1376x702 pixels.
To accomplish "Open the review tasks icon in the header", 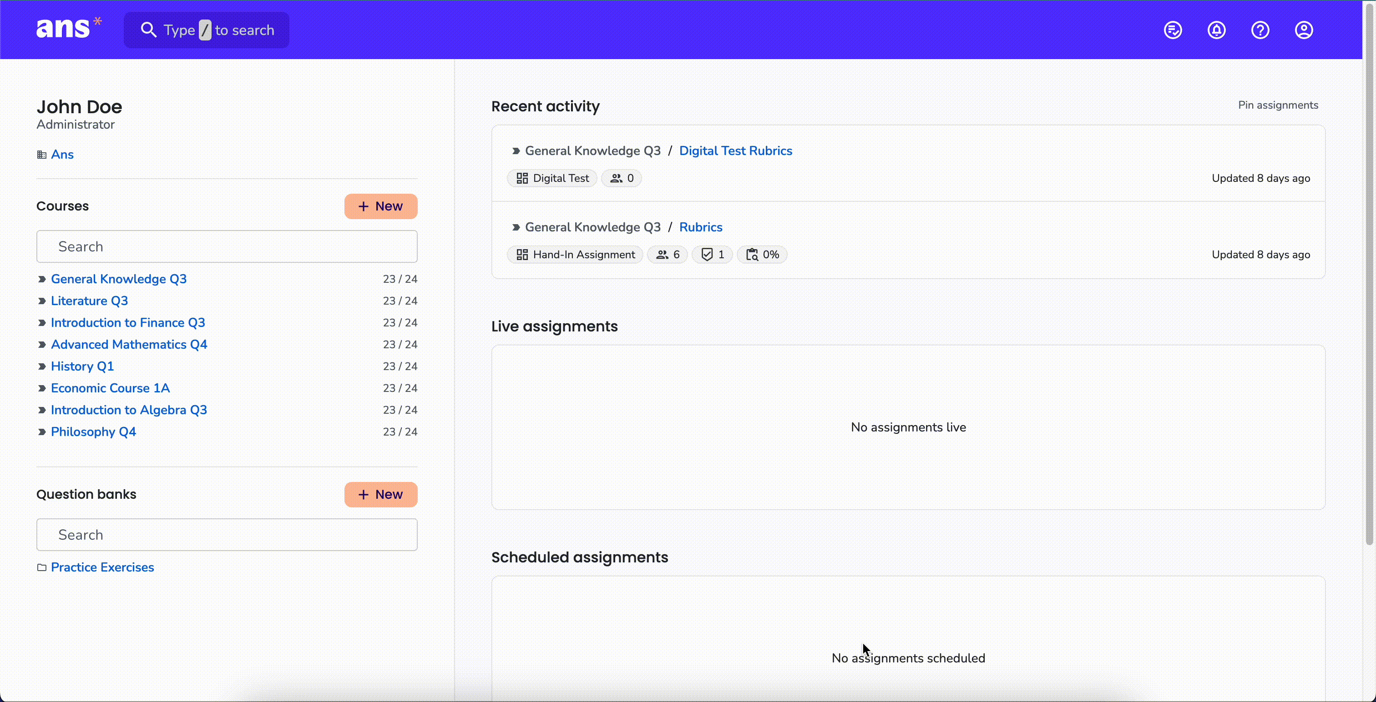I will (x=1173, y=30).
